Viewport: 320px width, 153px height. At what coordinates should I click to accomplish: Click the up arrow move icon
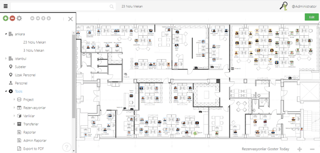coord(43,18)
